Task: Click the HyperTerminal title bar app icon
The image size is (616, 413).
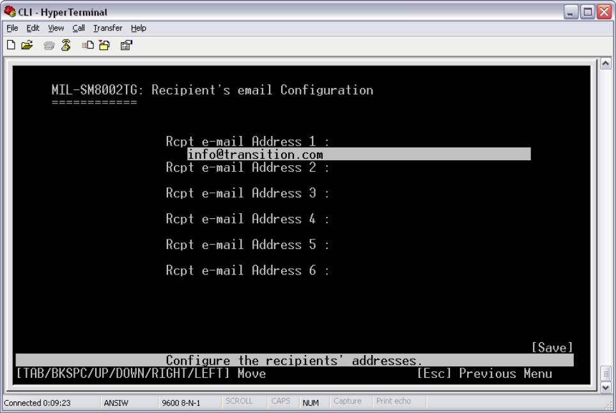Action: point(8,12)
